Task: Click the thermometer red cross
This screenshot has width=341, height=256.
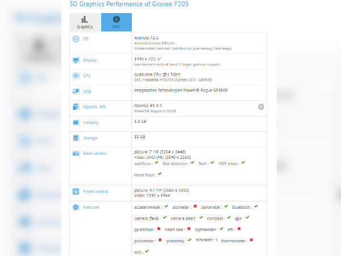Action: (x=251, y=240)
